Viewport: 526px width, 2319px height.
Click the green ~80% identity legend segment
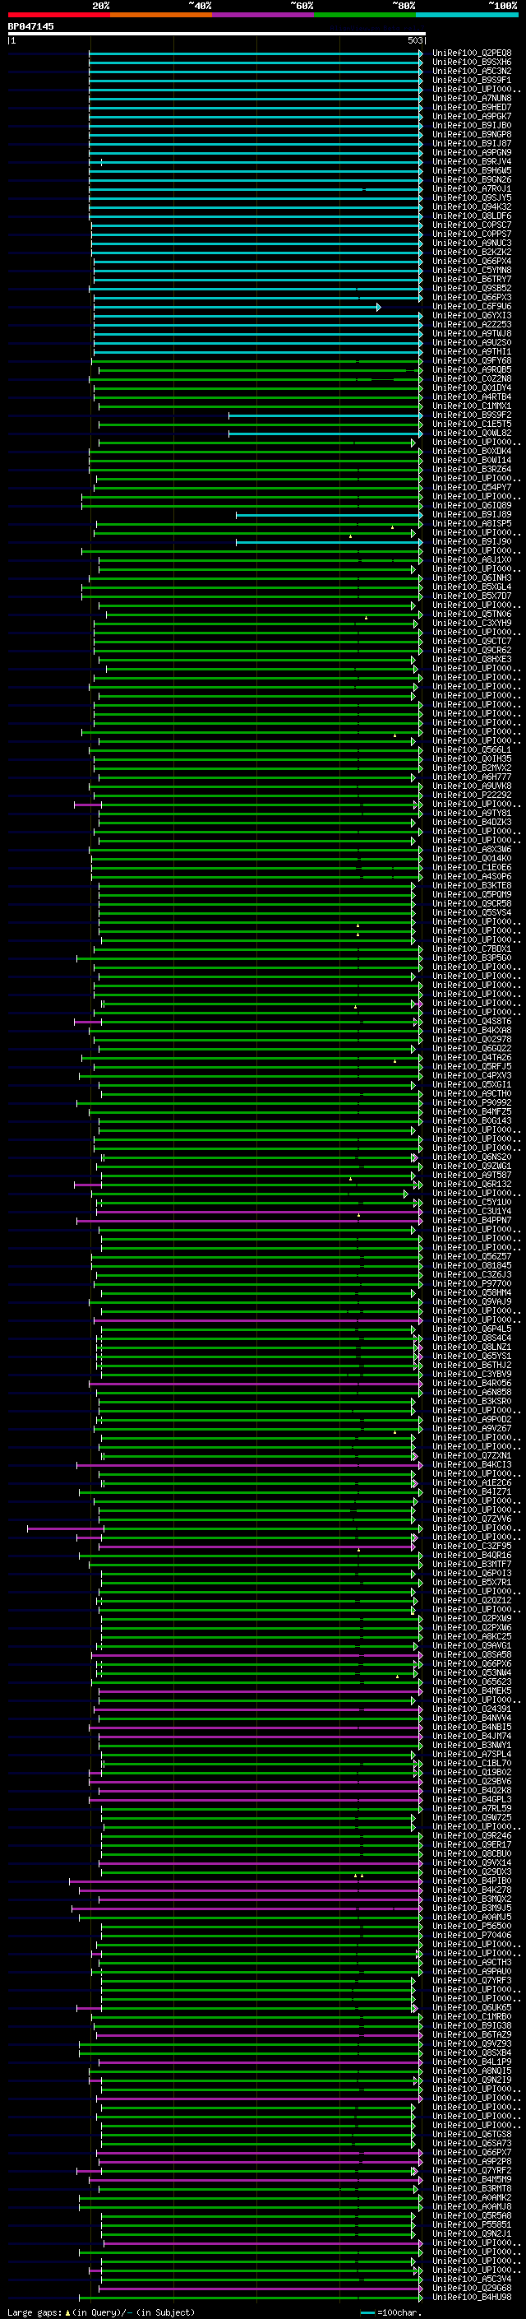365,15
